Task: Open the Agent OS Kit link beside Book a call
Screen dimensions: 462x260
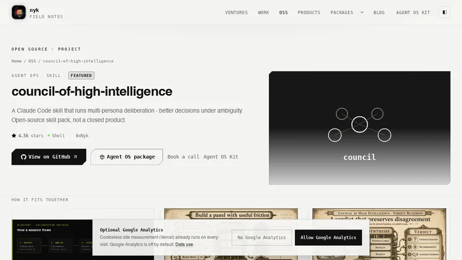Action: [221, 157]
